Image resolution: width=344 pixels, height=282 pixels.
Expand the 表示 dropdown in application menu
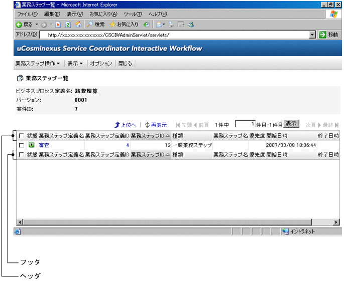[x=75, y=64]
